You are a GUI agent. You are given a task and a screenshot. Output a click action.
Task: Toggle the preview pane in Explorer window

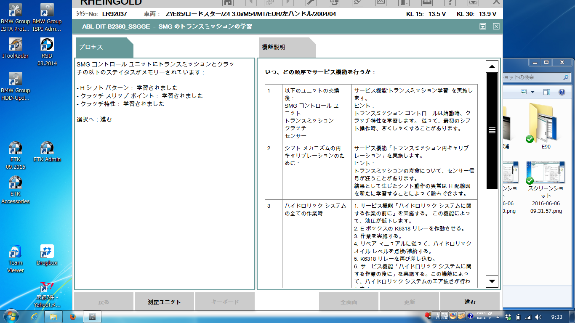[547, 92]
